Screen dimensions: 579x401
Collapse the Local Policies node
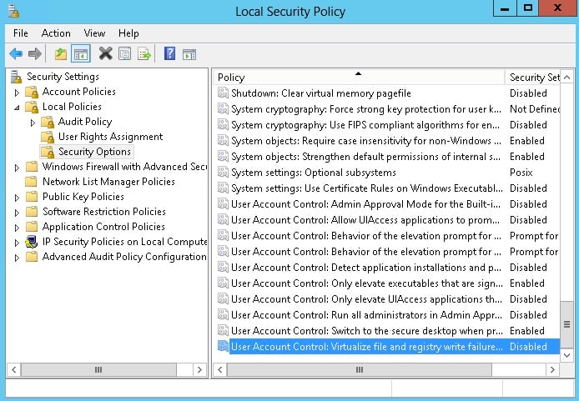click(x=17, y=107)
